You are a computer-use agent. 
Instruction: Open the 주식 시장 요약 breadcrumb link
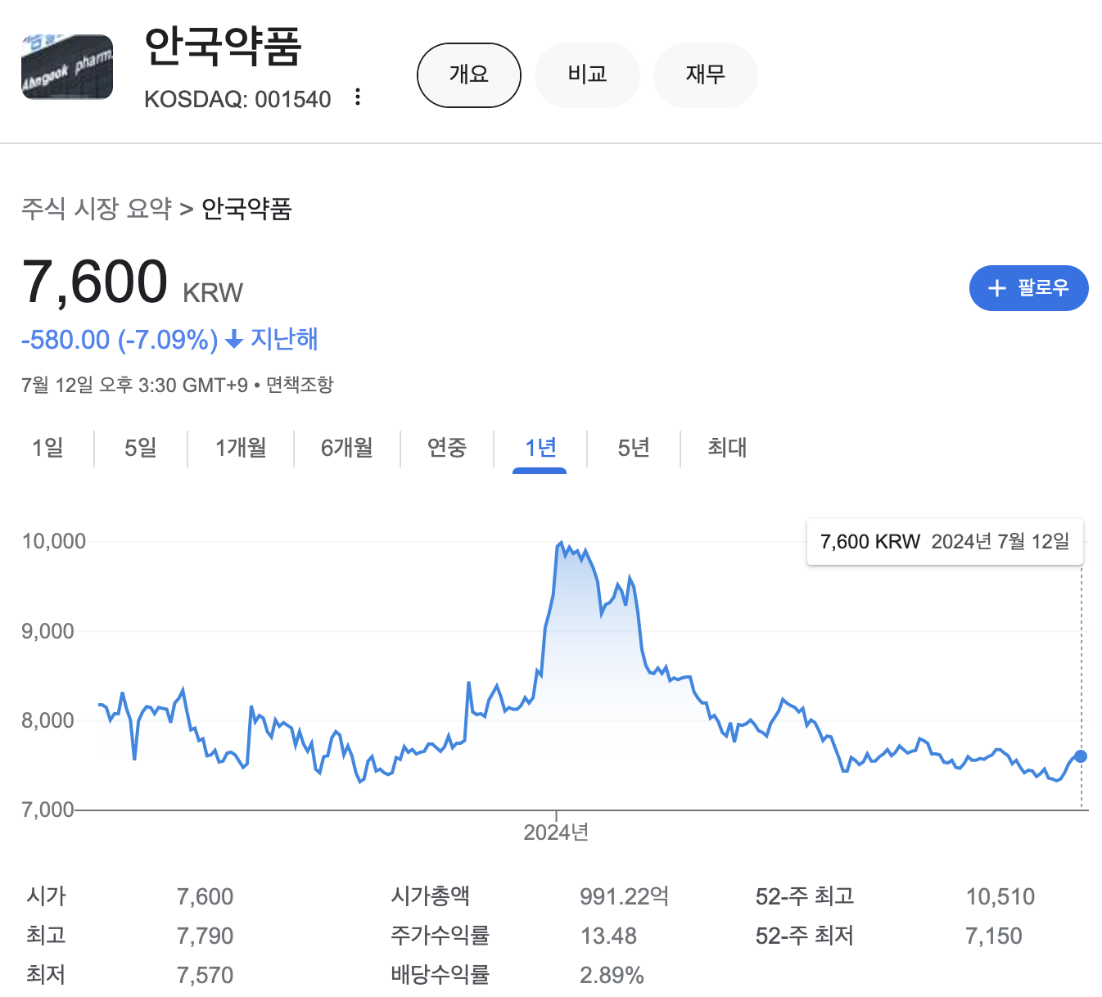tap(97, 209)
